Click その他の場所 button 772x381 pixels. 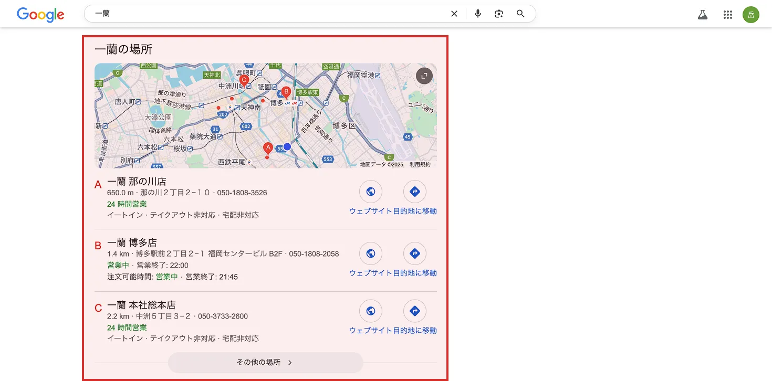pos(265,362)
